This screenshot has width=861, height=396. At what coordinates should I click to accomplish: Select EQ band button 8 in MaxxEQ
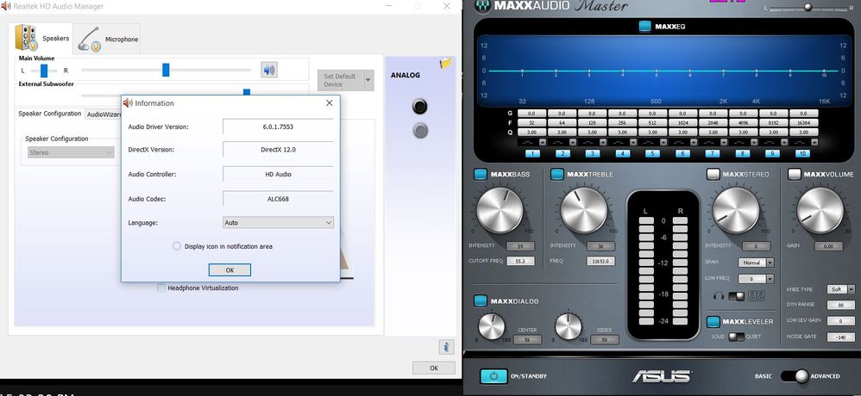tap(743, 154)
